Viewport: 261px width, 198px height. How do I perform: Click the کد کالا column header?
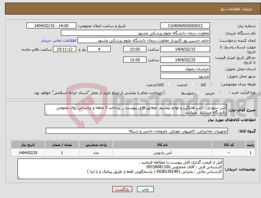tap(229, 145)
